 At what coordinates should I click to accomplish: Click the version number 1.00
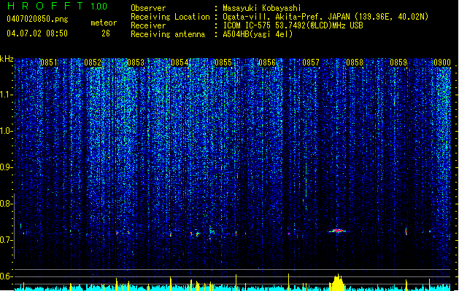click(99, 6)
